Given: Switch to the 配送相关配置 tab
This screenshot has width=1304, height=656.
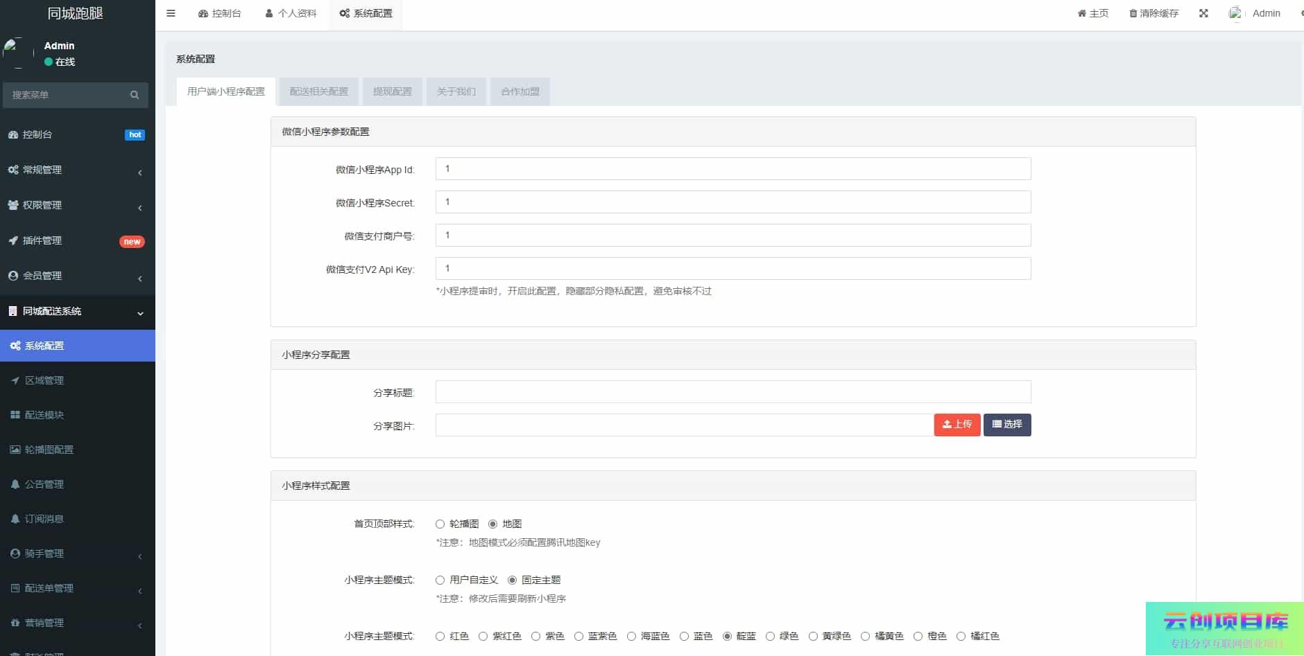Looking at the screenshot, I should click(x=318, y=91).
